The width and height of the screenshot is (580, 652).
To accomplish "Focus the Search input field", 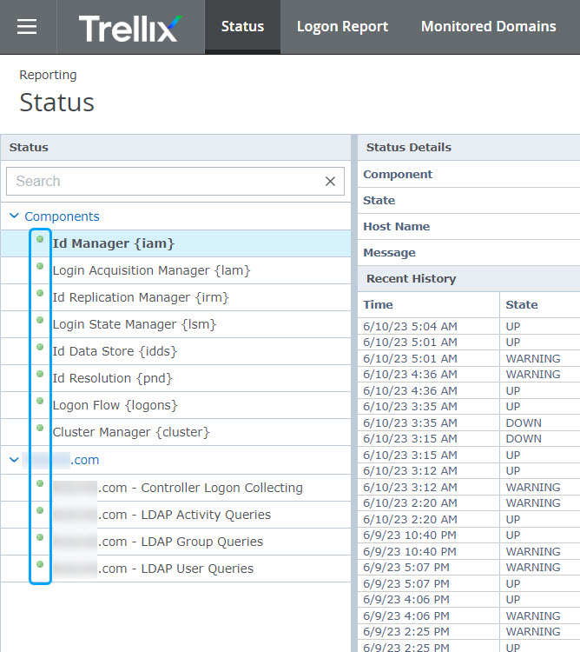I will (175, 182).
